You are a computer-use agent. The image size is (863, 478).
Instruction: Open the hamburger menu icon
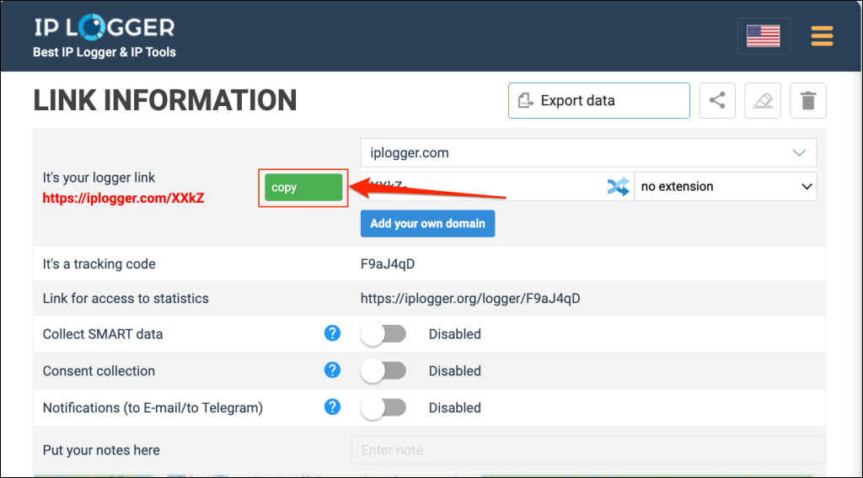tap(821, 36)
